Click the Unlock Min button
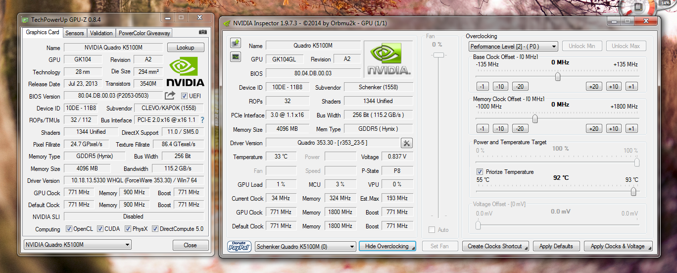Image resolution: width=677 pixels, height=273 pixels. click(581, 46)
